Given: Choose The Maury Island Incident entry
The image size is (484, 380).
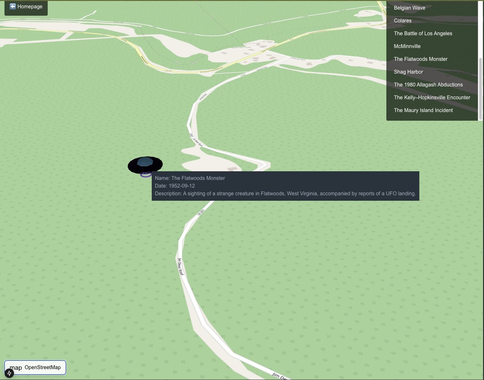Looking at the screenshot, I should click(x=423, y=110).
